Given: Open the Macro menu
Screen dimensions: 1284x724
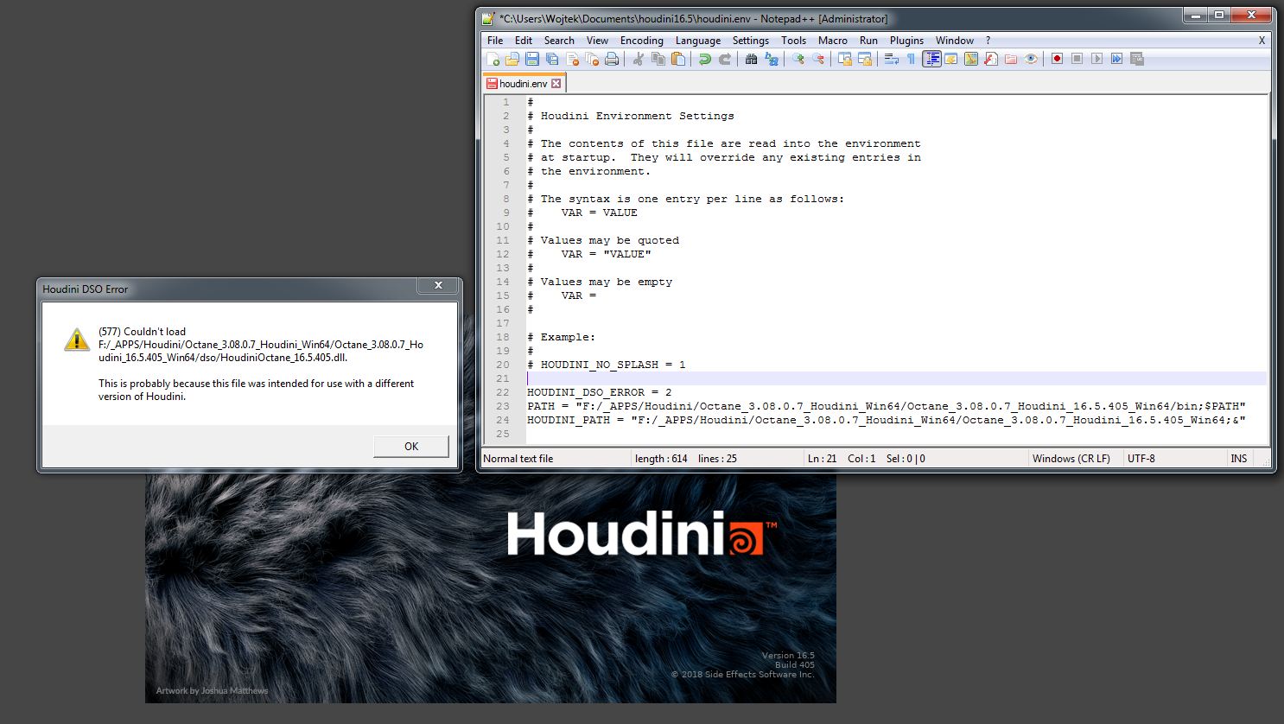Looking at the screenshot, I should tap(833, 41).
